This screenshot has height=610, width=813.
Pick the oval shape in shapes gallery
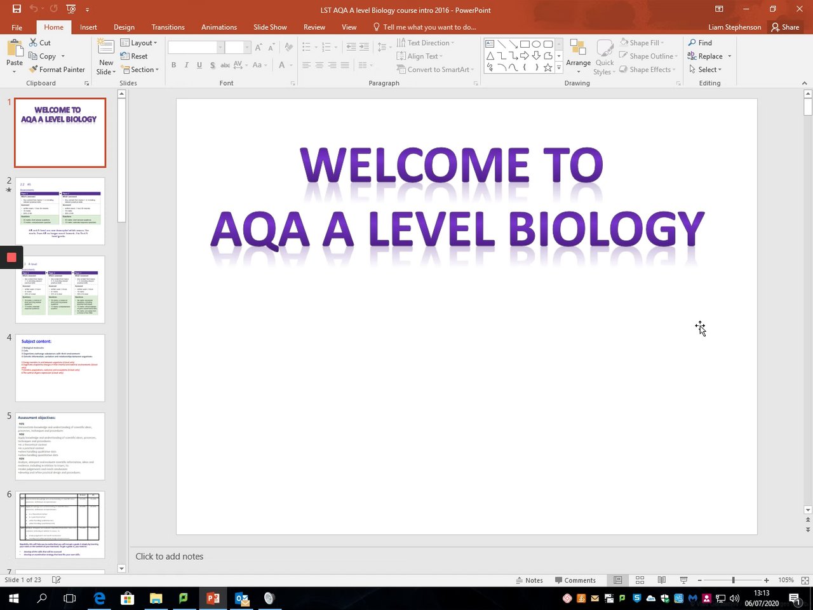point(536,44)
